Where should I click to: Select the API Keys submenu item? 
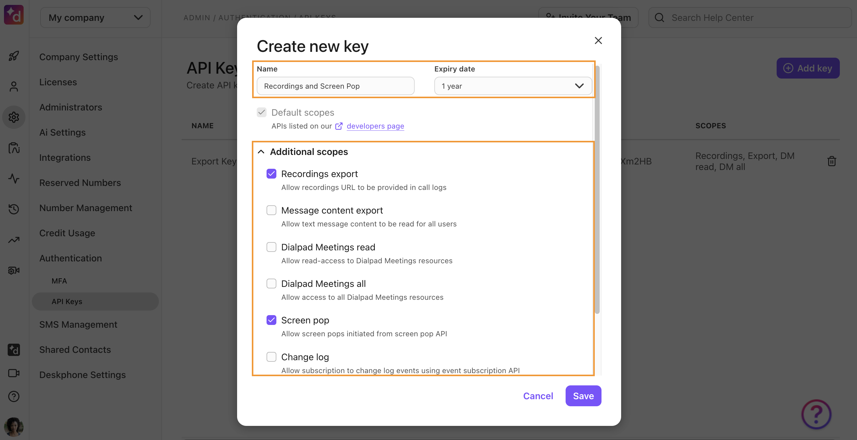click(x=95, y=302)
